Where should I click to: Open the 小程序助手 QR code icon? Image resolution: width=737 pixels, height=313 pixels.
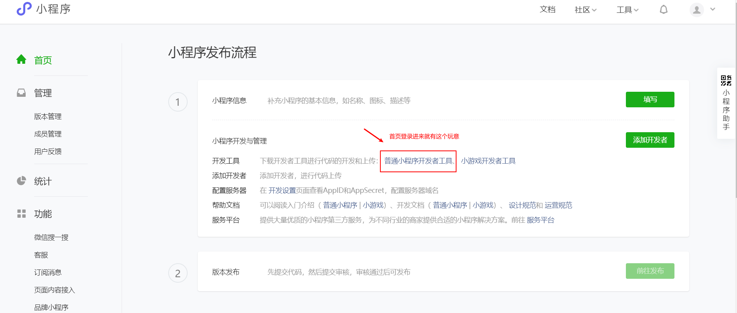click(726, 80)
